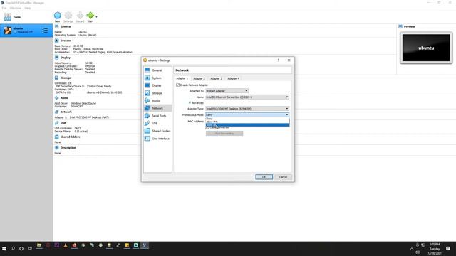
Task: Switch to Adapter 3 tab
Action: pyautogui.click(x=216, y=78)
